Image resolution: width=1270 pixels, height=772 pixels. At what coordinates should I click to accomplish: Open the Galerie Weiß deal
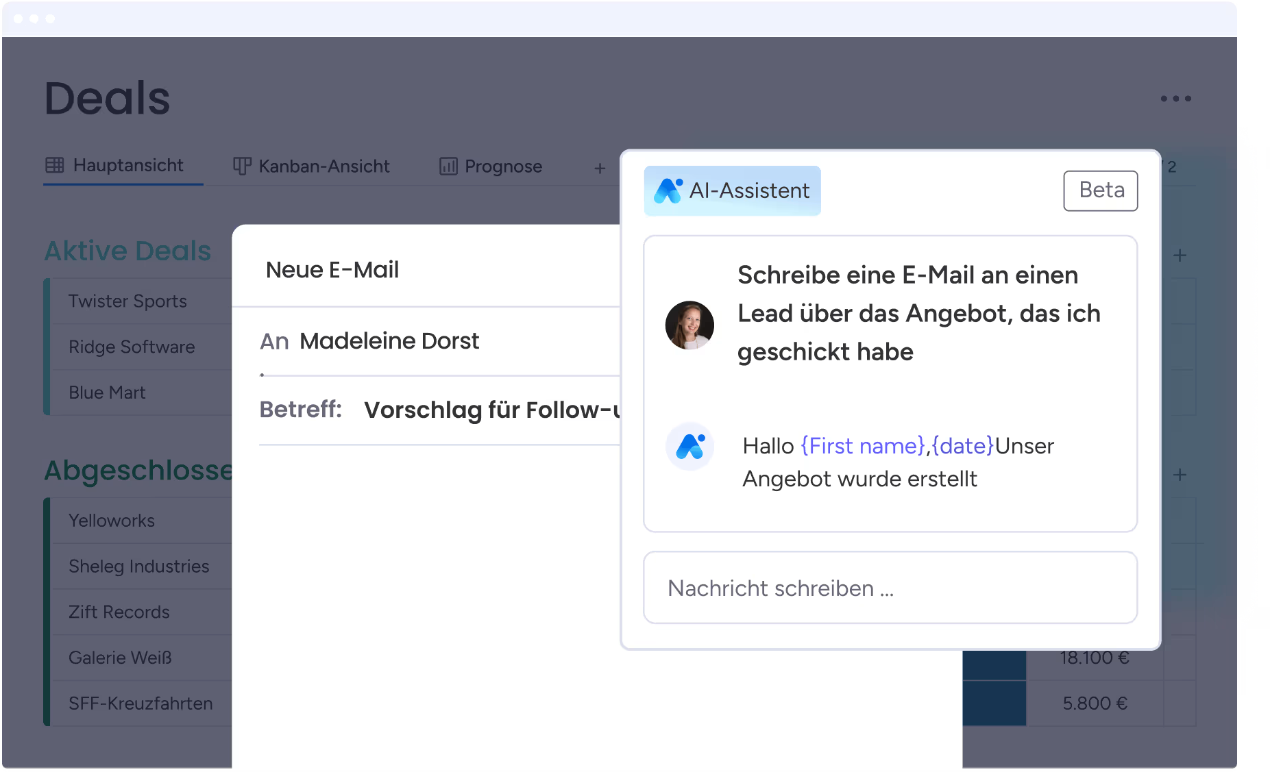point(120,658)
